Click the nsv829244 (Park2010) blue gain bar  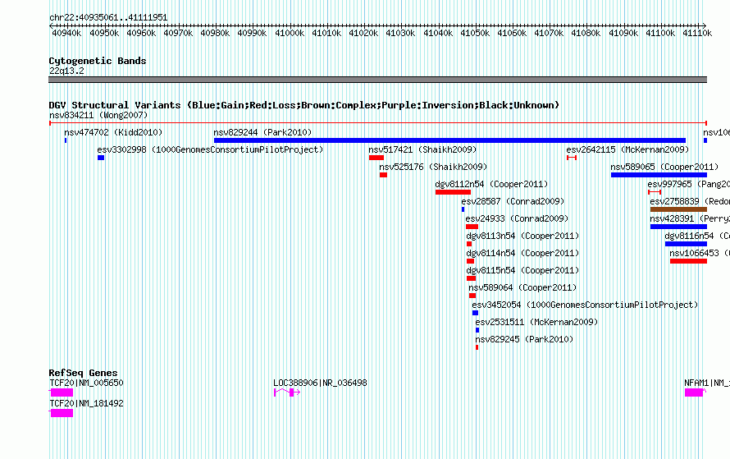[449, 140]
